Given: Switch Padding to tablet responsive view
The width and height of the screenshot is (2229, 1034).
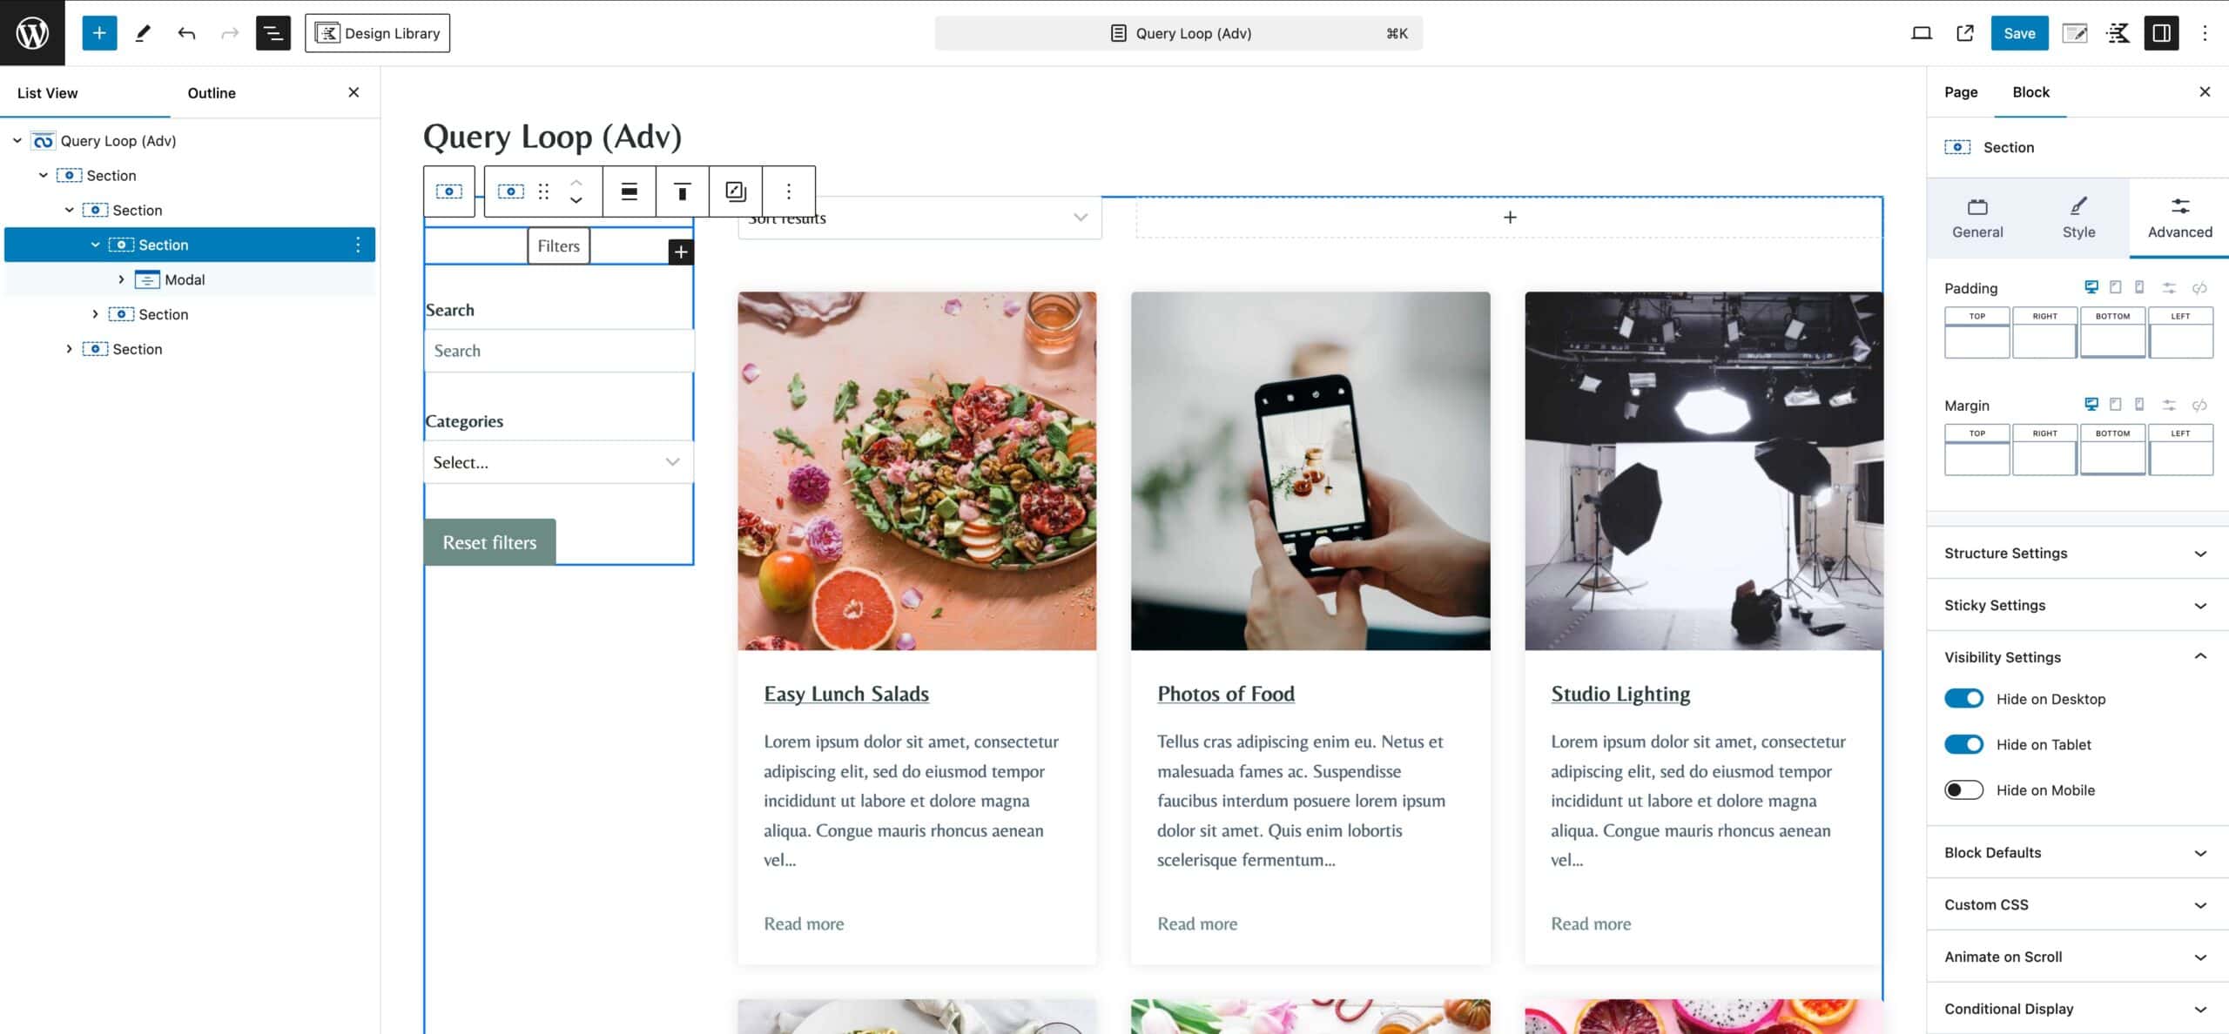Looking at the screenshot, I should click(x=2117, y=288).
